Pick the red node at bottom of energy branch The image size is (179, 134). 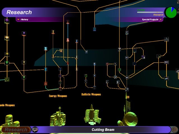pyautogui.click(x=46, y=83)
